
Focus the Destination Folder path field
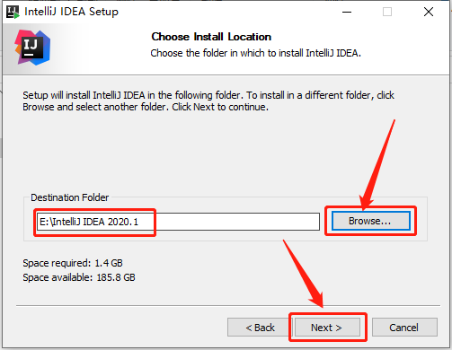click(178, 222)
